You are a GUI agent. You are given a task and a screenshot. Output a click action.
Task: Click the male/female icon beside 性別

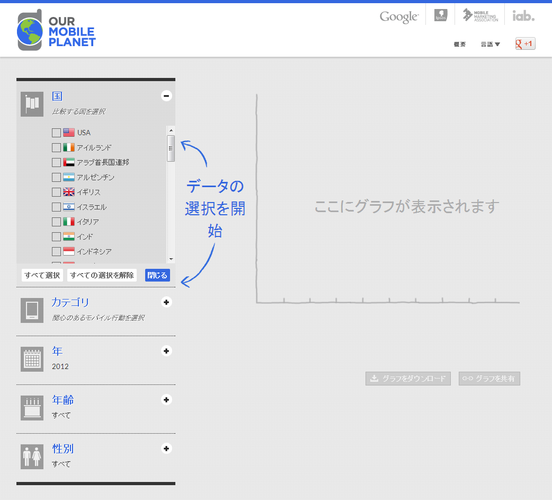point(32,457)
